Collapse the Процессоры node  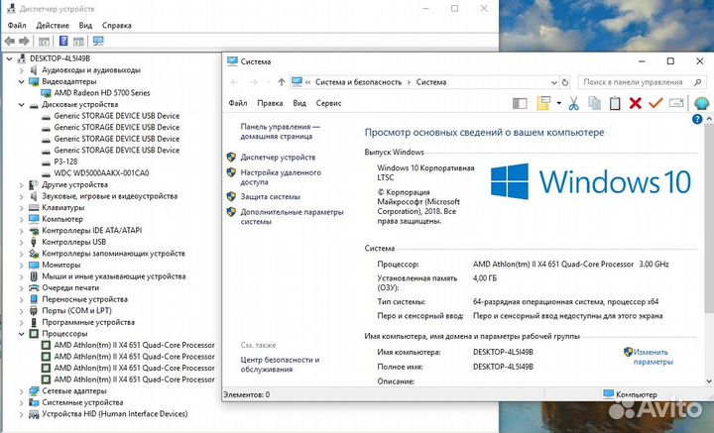(x=22, y=334)
